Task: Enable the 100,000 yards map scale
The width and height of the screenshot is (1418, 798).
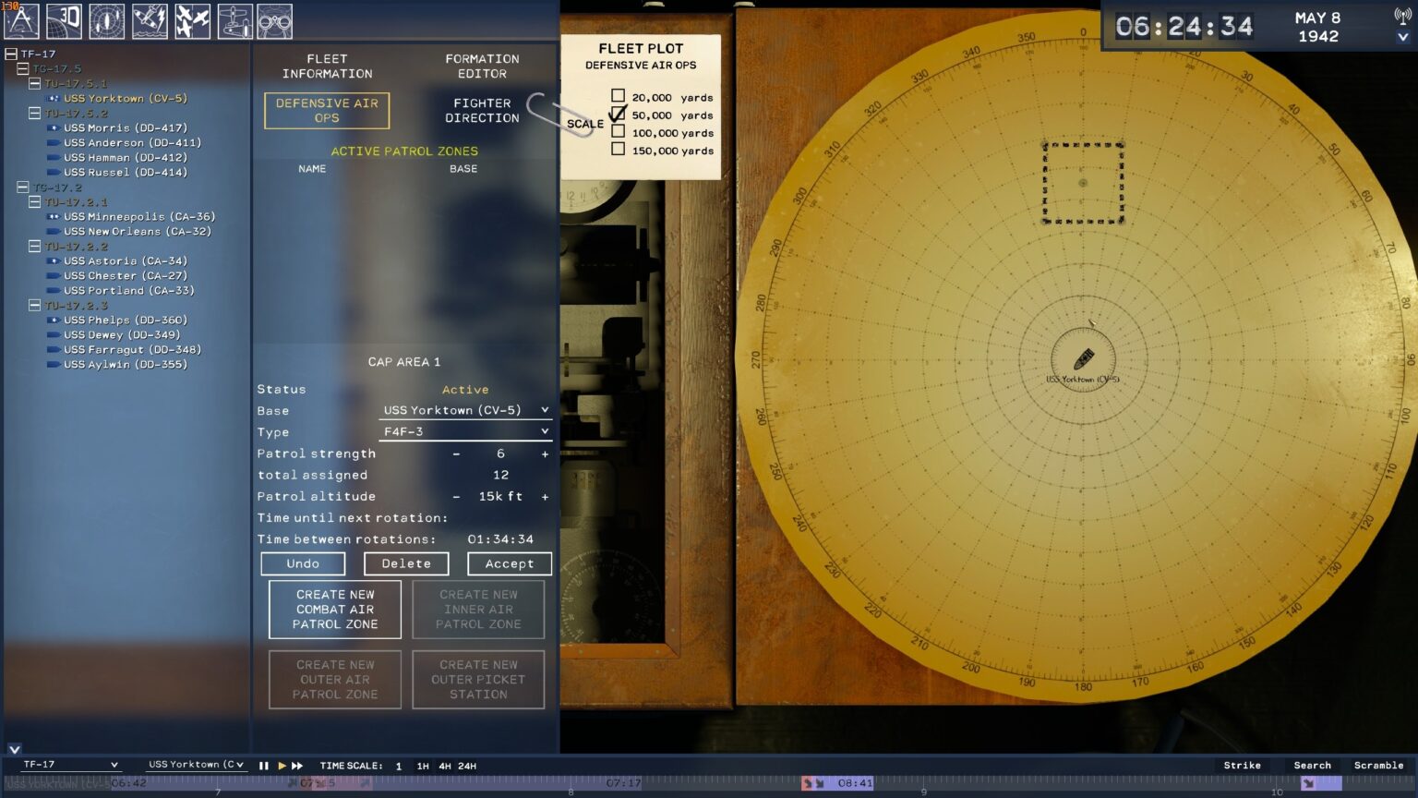Action: click(618, 132)
